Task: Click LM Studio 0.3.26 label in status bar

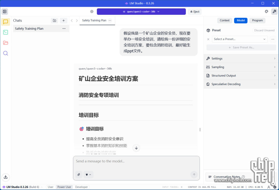Action: [x=17, y=187]
